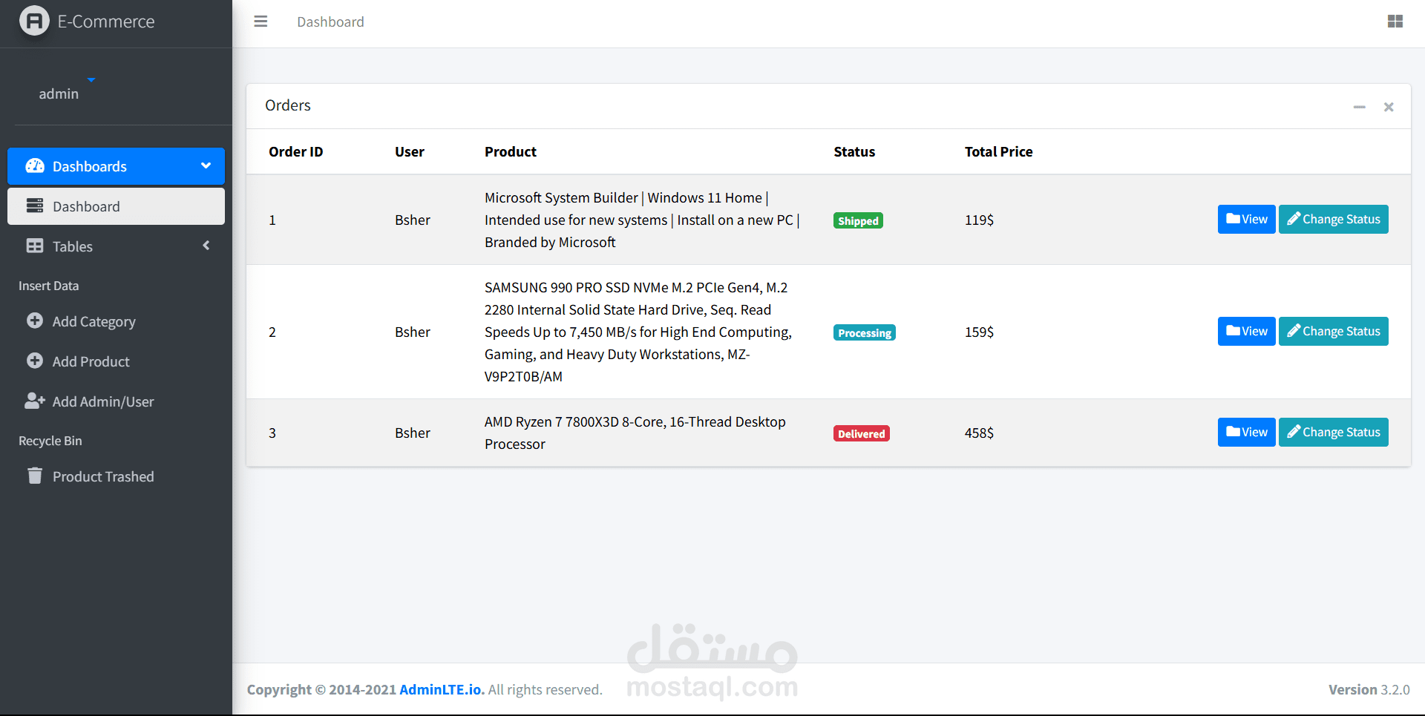This screenshot has height=716, width=1425.
Task: Click the Insert Data section header
Action: 49,286
